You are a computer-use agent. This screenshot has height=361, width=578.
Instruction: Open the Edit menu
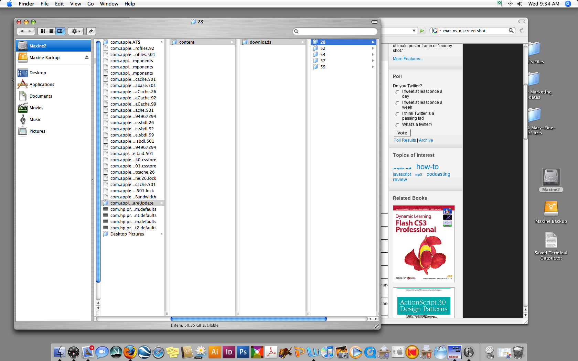tap(59, 4)
